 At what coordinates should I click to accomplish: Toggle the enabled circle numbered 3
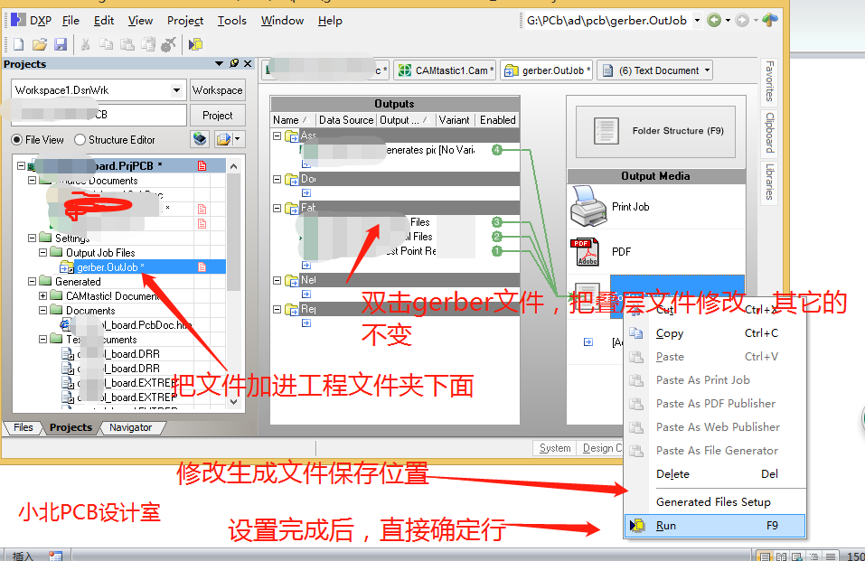497,222
